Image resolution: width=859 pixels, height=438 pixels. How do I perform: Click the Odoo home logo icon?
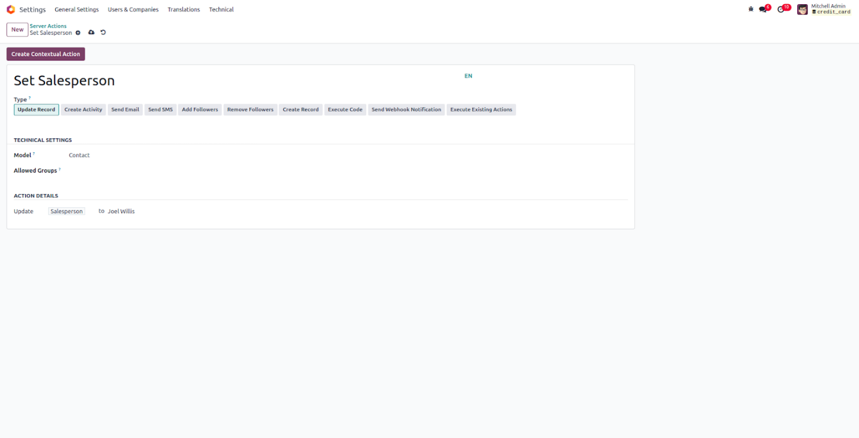tap(11, 10)
